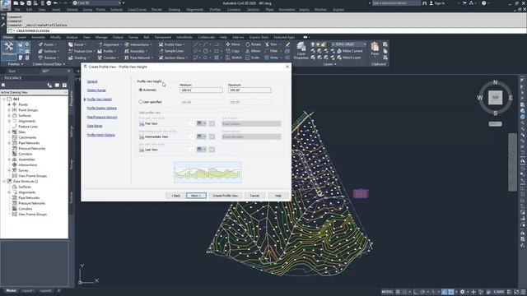
Task: Expand the Data Shortcuts tree node
Action: tap(4, 181)
